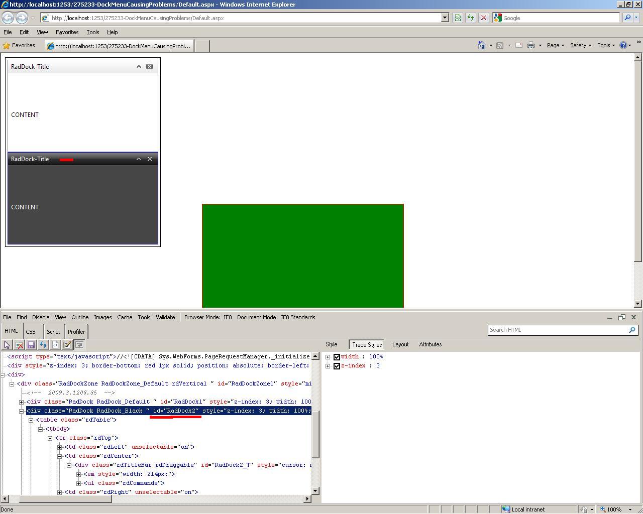
Task: Go forward with the browser Forward arrow
Action: click(22, 18)
